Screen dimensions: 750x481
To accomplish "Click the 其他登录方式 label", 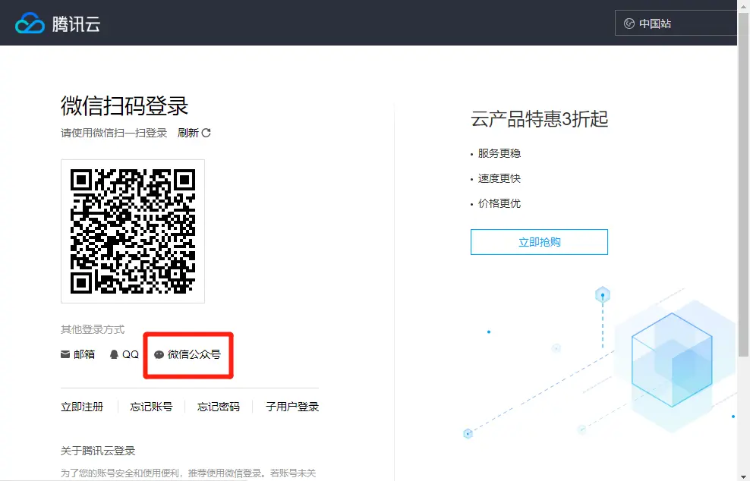I will [93, 329].
